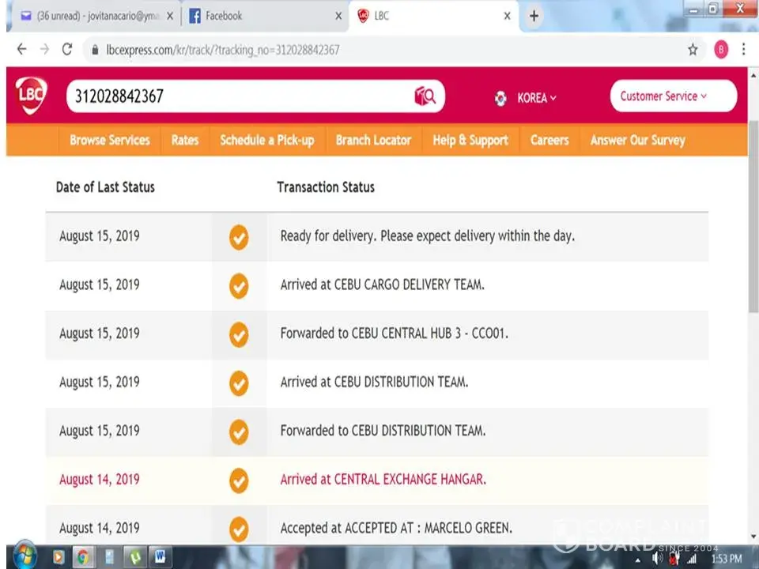This screenshot has width=759, height=569.
Task: Click 'Forwarded to CEBU CENTRAL HUB 3 - CCO01.'
Action: pyautogui.click(x=395, y=333)
